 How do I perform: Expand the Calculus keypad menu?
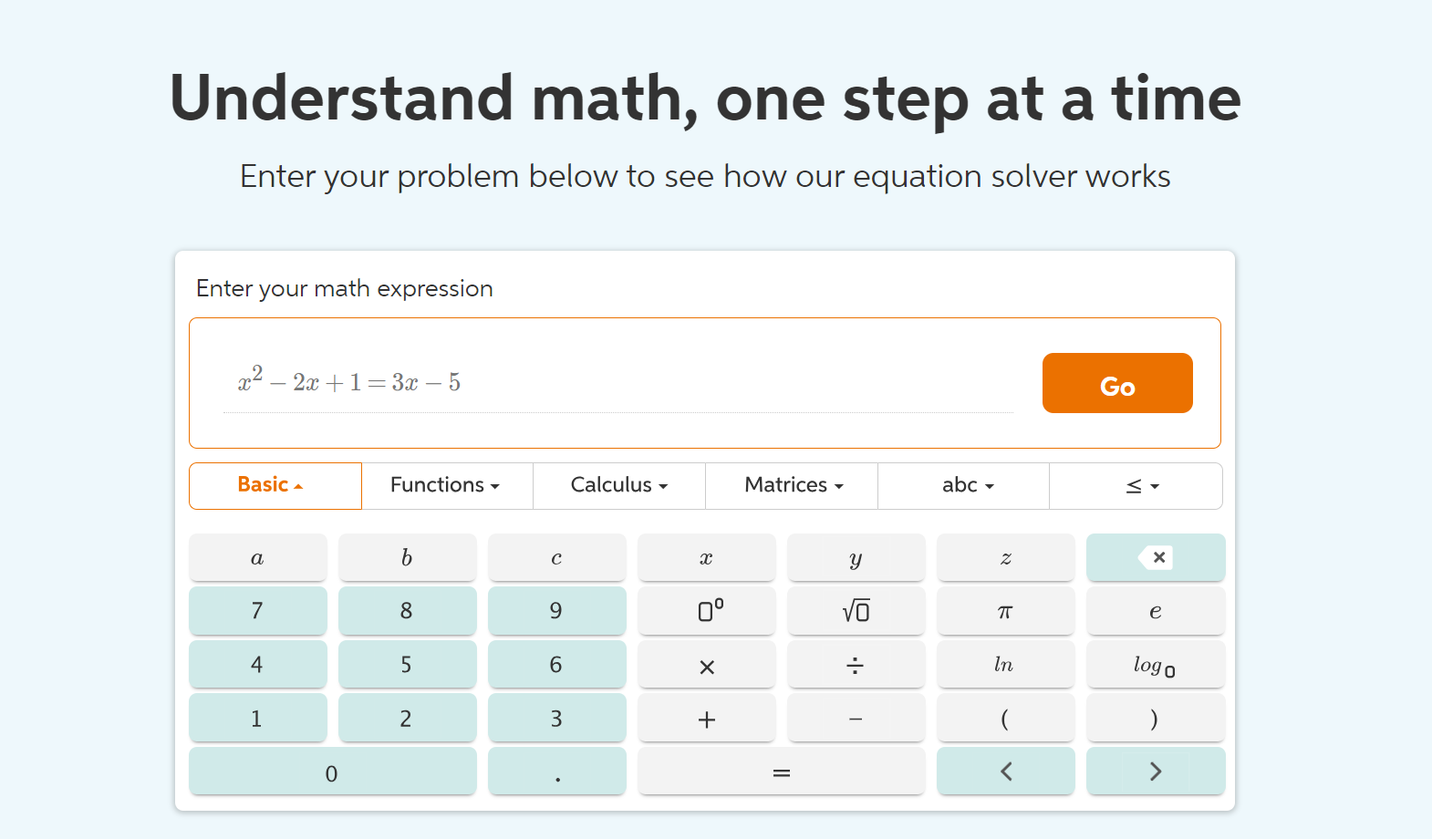click(x=618, y=485)
